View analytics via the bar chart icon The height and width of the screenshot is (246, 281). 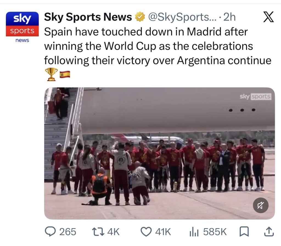coord(194,232)
